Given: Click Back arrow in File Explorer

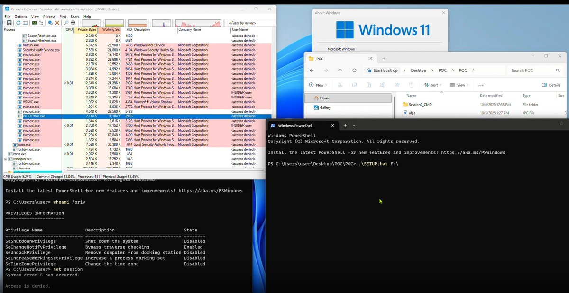Looking at the screenshot, I should point(312,70).
